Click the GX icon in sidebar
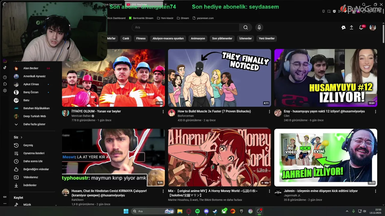This screenshot has height=216, width=385. (5, 197)
